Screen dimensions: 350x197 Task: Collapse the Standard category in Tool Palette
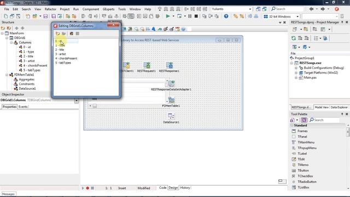click(292, 125)
